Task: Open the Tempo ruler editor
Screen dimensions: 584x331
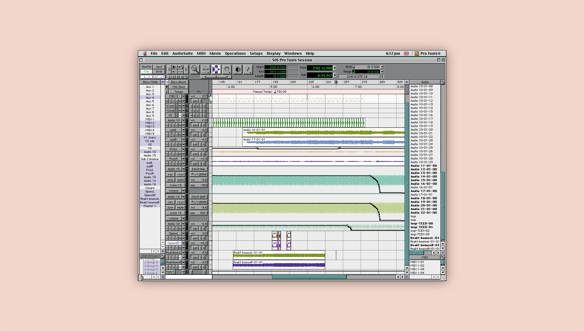Action: click(179, 91)
